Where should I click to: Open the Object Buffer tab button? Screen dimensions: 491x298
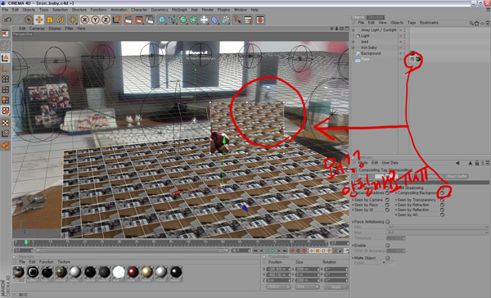point(457,176)
